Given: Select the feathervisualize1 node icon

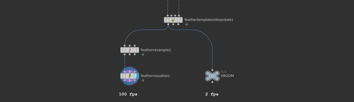Looking at the screenshot, I should [130, 76].
